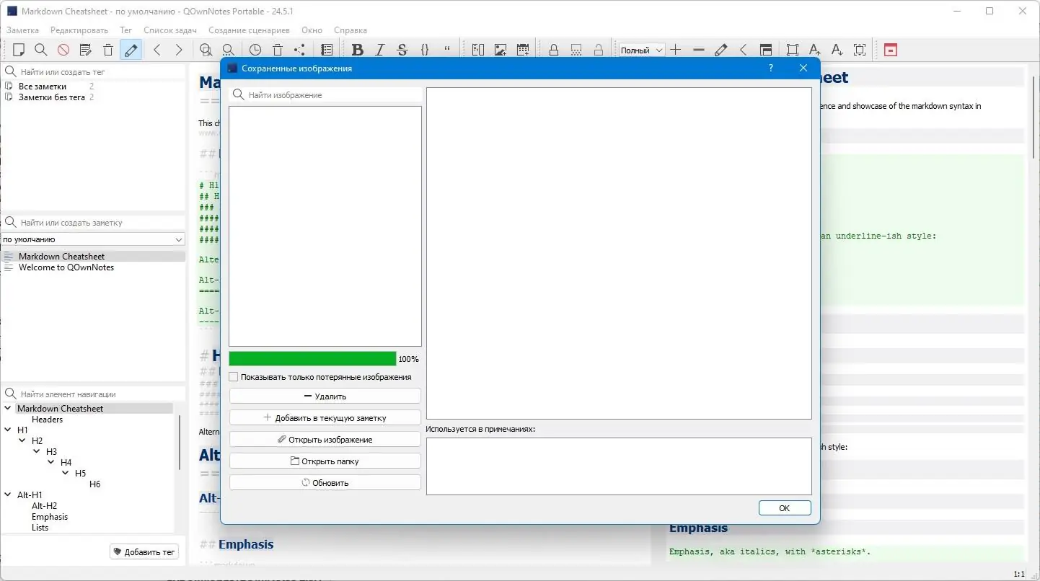Click the magnifier search icon beside the new-note icon
Viewport: 1040px width, 581px height.
[x=41, y=50]
